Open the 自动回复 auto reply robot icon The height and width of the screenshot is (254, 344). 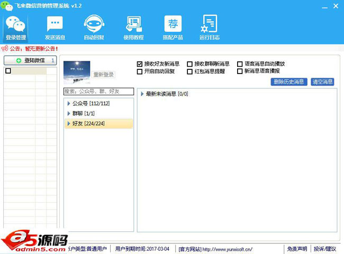[x=94, y=28]
